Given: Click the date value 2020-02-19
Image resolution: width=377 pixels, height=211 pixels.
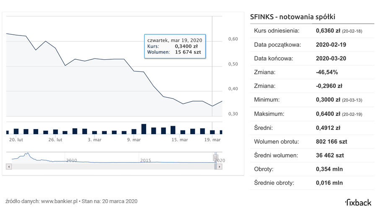Looking at the screenshot, I should pyautogui.click(x=331, y=45).
